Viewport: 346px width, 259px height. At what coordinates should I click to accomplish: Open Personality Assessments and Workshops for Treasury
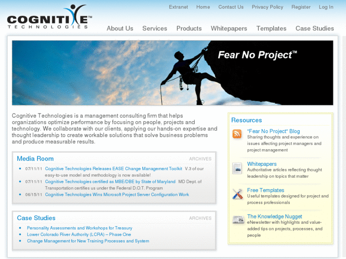point(79,228)
